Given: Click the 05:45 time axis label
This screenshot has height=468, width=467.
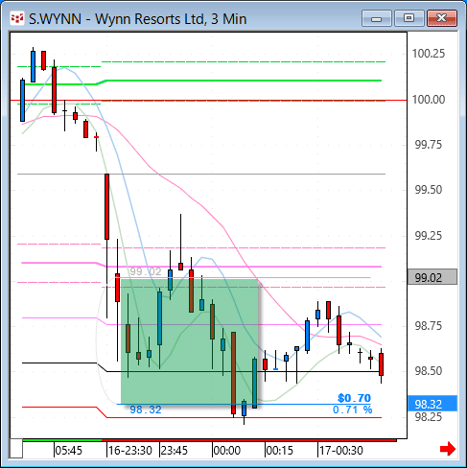Looking at the screenshot, I should [x=69, y=451].
